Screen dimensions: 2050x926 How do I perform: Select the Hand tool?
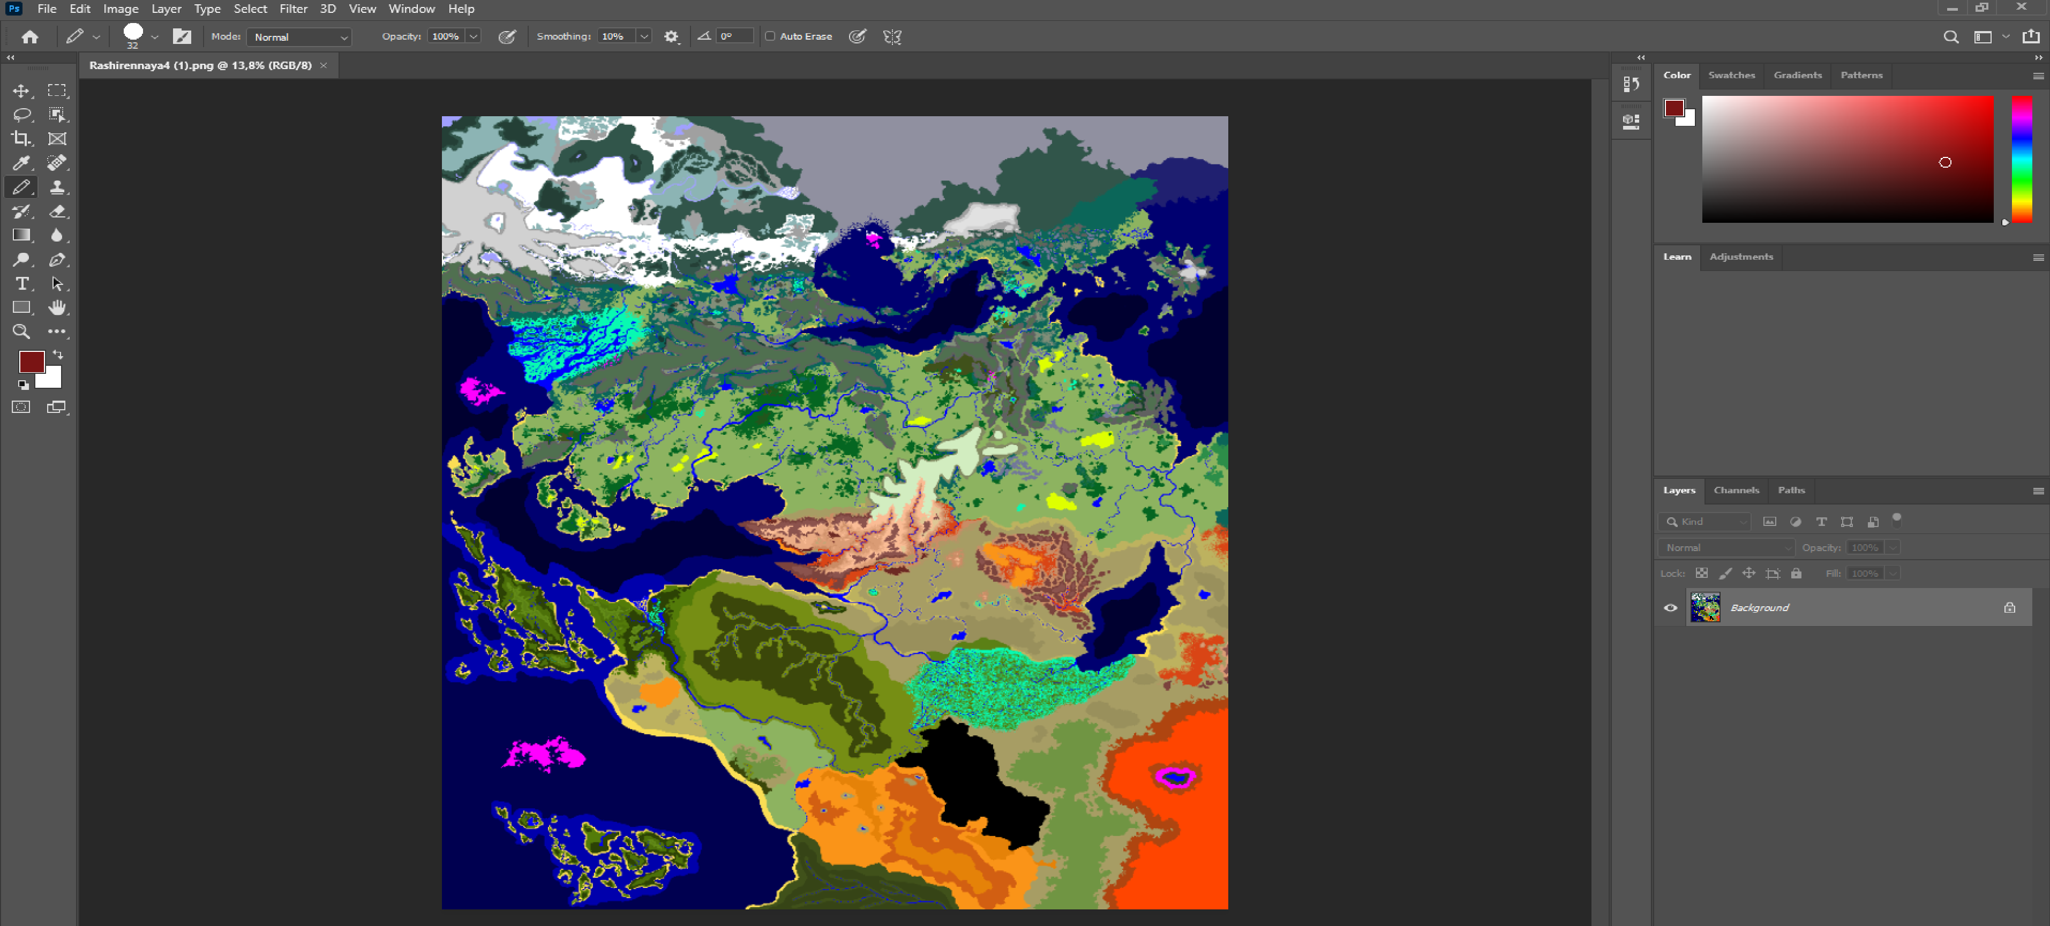56,308
